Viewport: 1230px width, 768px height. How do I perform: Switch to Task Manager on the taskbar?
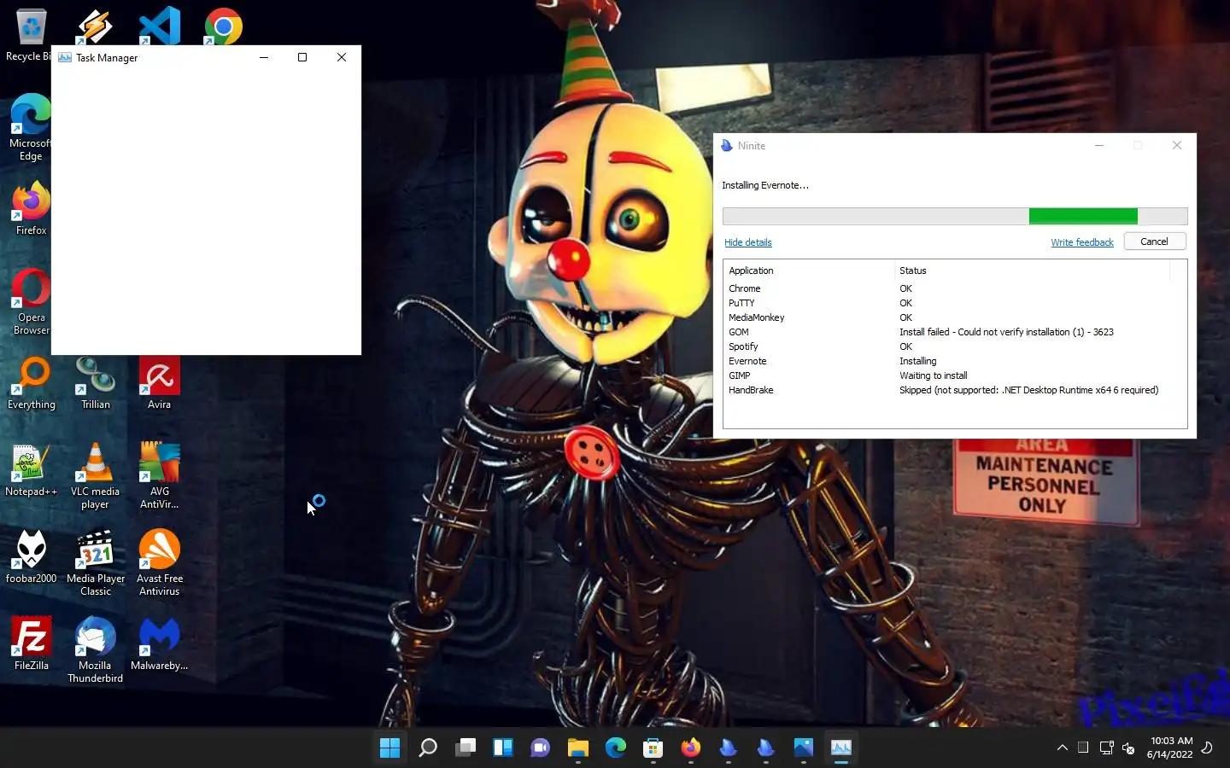[x=840, y=748]
